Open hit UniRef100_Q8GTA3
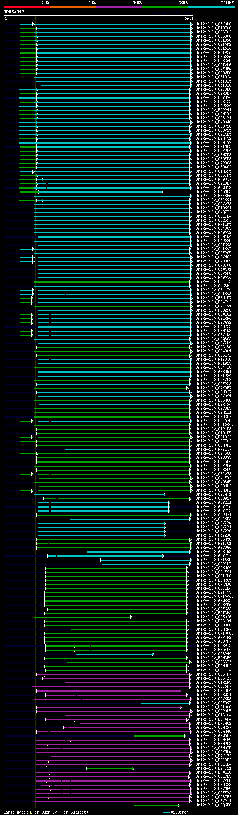This screenshot has height=815, width=238. coord(213,32)
